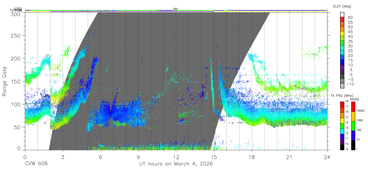Click the 300 tick label on Range Gate axis

15,14
